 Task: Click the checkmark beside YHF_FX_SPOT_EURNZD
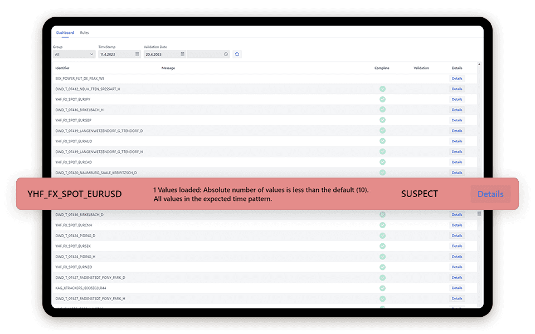coord(382,267)
